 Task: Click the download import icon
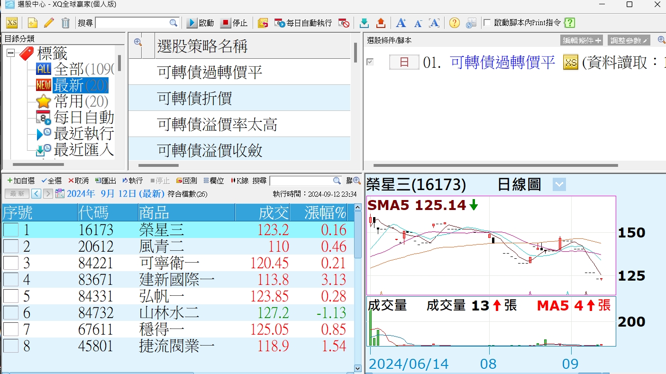tap(364, 23)
